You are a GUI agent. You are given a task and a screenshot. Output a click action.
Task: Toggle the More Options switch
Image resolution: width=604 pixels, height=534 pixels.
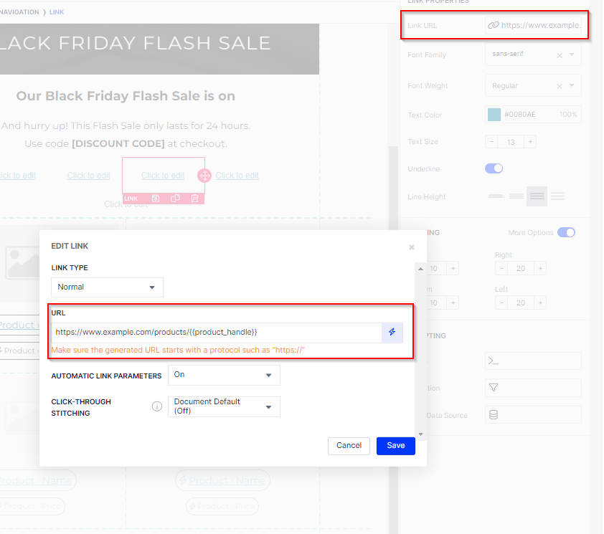coord(566,232)
